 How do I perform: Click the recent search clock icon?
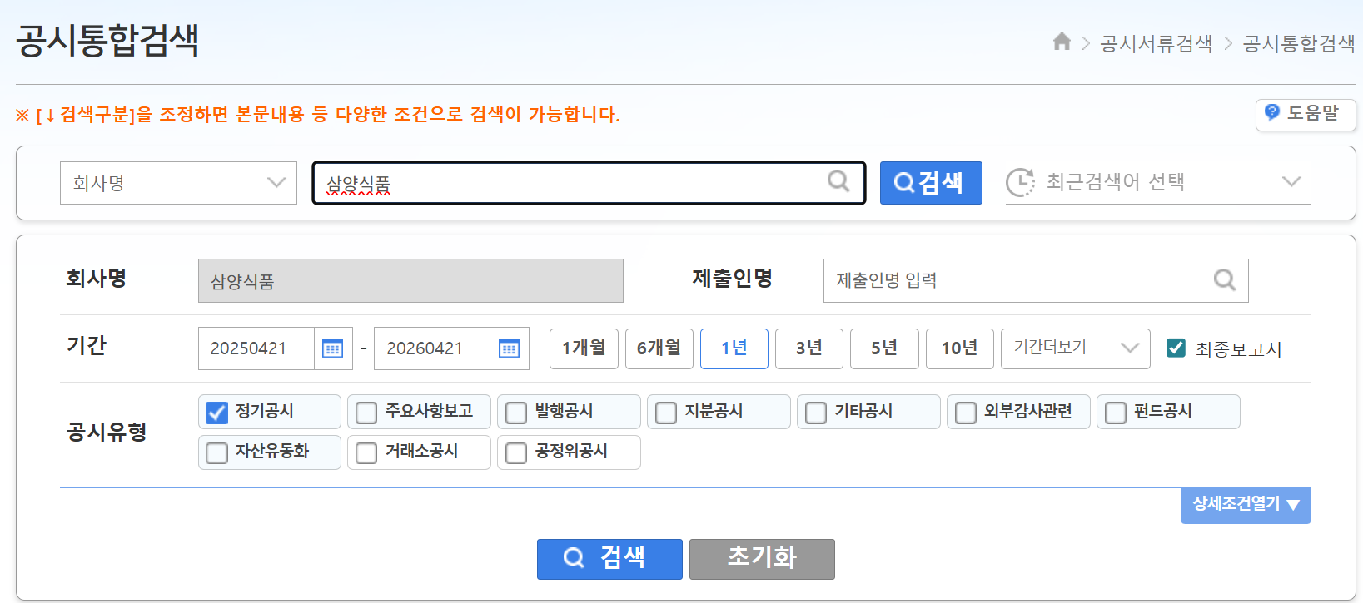[x=1020, y=182]
